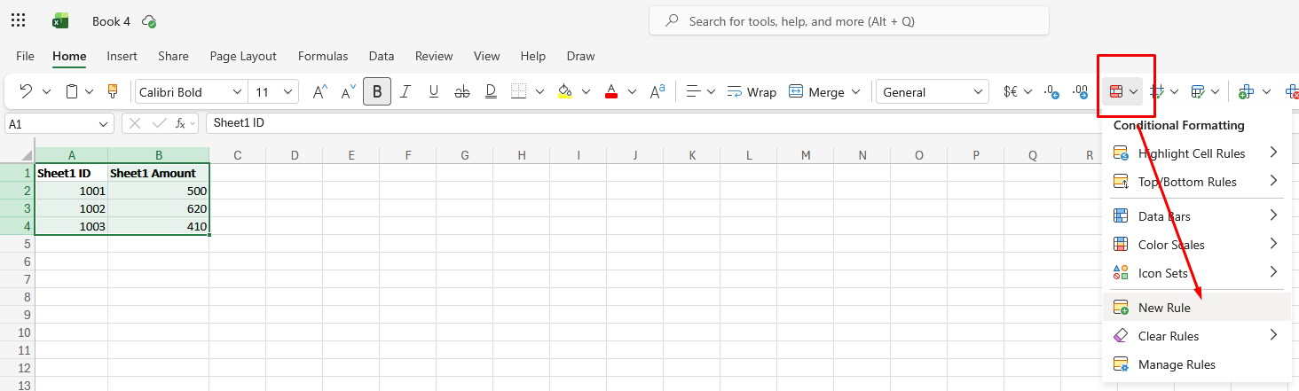Open the font size 11 dropdown
The height and width of the screenshot is (391, 1299).
coord(288,91)
